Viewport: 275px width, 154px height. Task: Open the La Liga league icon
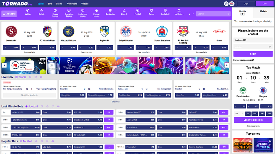(x=28, y=12)
